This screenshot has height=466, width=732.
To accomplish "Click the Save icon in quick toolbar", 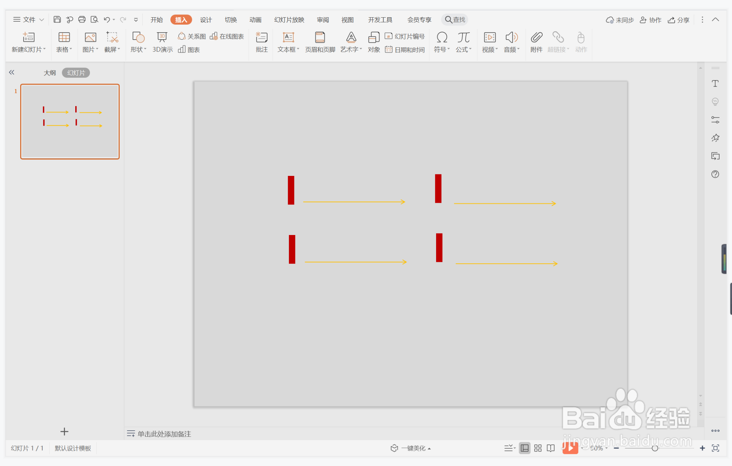I will tap(57, 19).
